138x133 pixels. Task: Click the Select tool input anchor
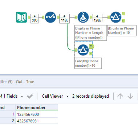coord(43,17)
